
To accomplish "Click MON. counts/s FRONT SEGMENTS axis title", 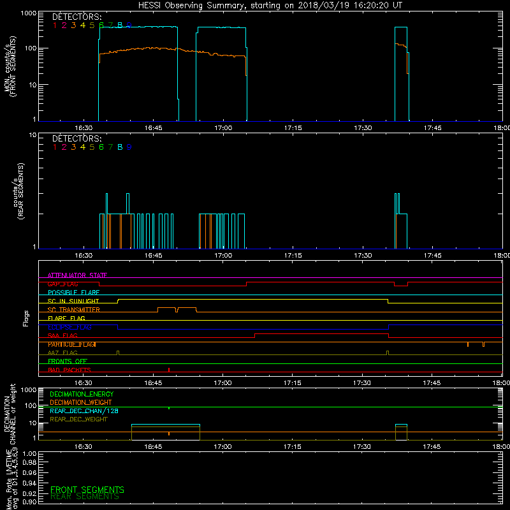I will pyautogui.click(x=10, y=66).
